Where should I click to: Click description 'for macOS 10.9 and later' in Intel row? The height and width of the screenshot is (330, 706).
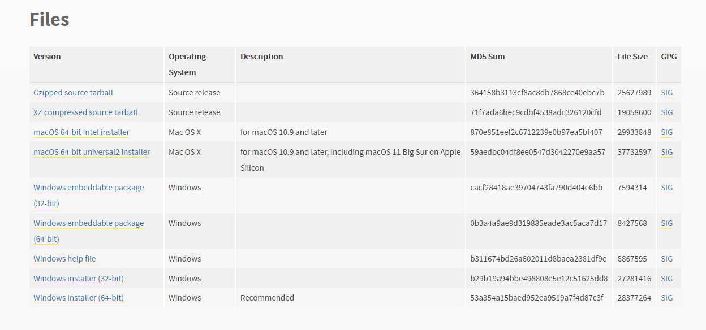tap(284, 132)
